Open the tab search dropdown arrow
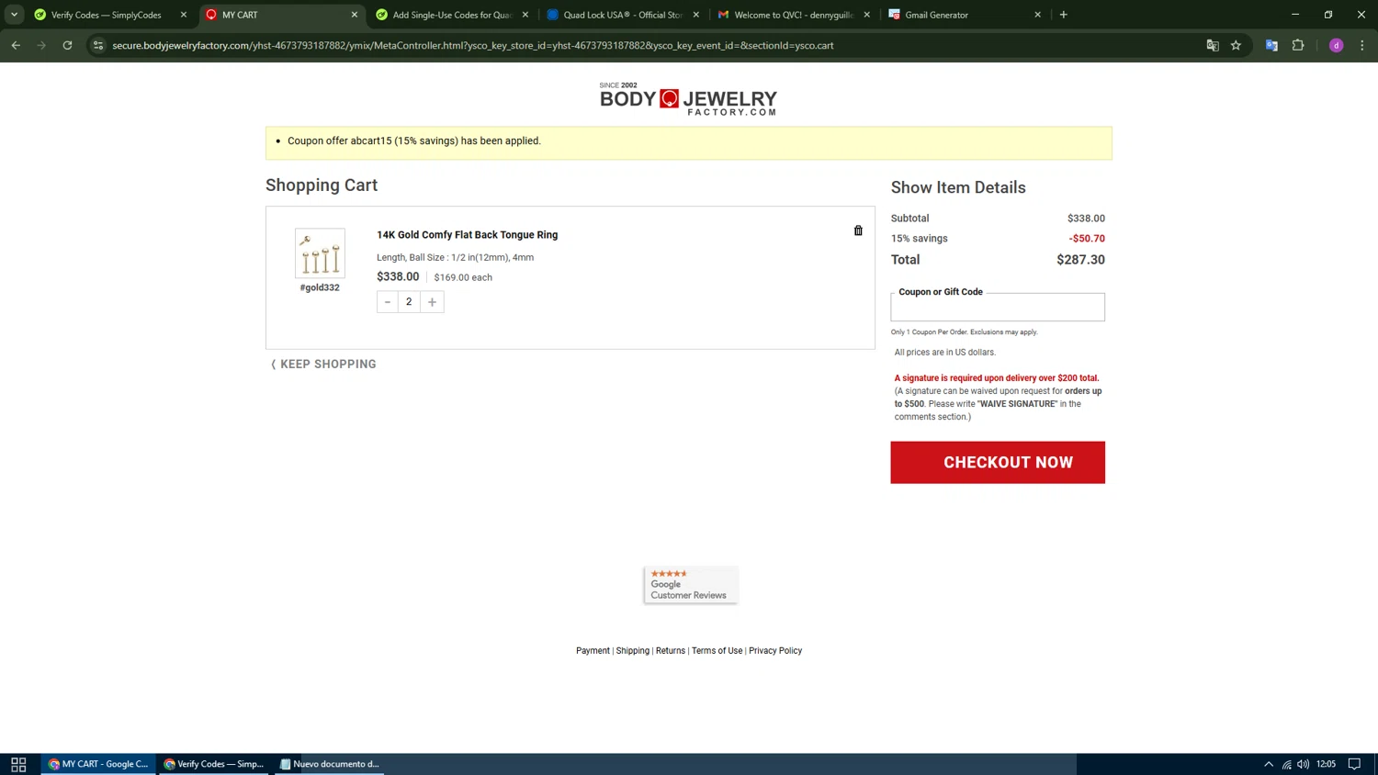The width and height of the screenshot is (1378, 775). coord(14,15)
